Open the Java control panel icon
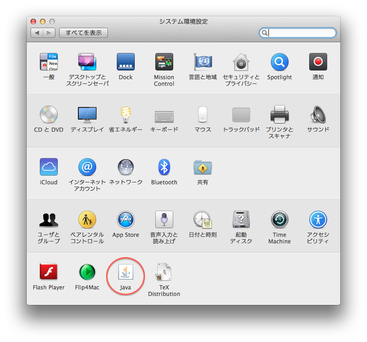The image size is (367, 342). pyautogui.click(x=126, y=272)
